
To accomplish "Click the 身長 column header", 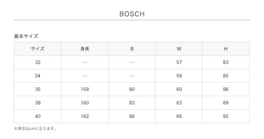I will [x=85, y=49].
